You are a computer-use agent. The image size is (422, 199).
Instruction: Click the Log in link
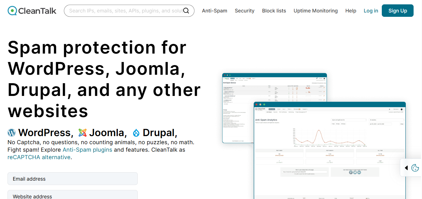click(x=371, y=11)
